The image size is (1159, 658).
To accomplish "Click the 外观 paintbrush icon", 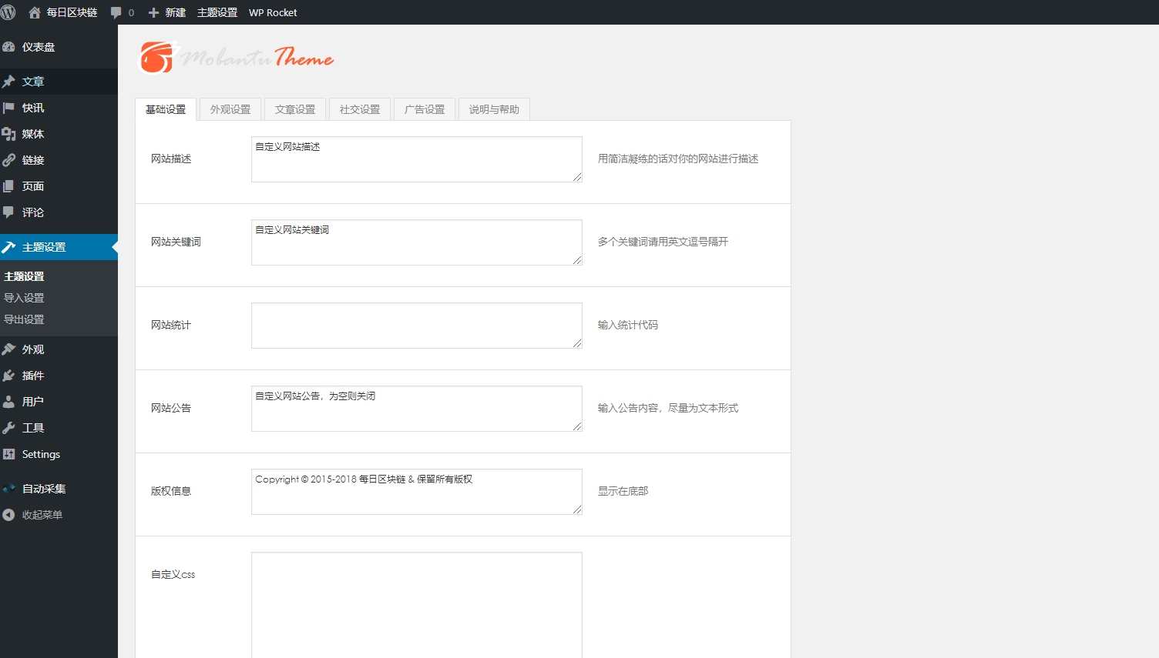I will [8, 349].
